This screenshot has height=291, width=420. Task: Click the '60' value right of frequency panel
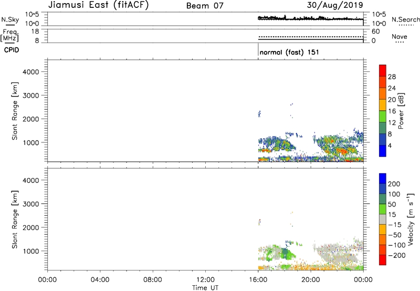tap(375, 32)
